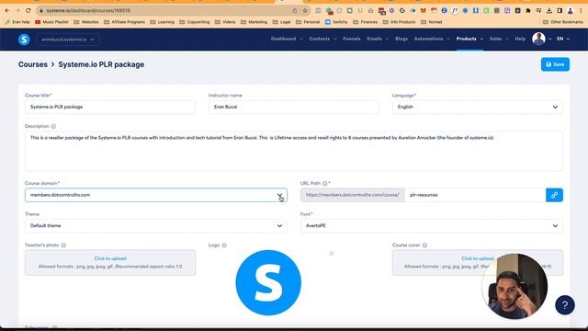588x331 pixels.
Task: Open the Finances bookmarks folder
Action: pyautogui.click(x=366, y=22)
